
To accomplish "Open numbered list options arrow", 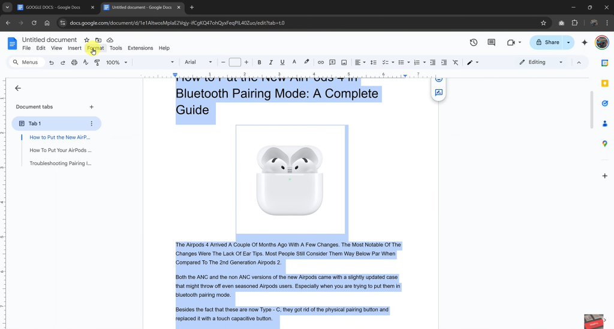I will (425, 63).
